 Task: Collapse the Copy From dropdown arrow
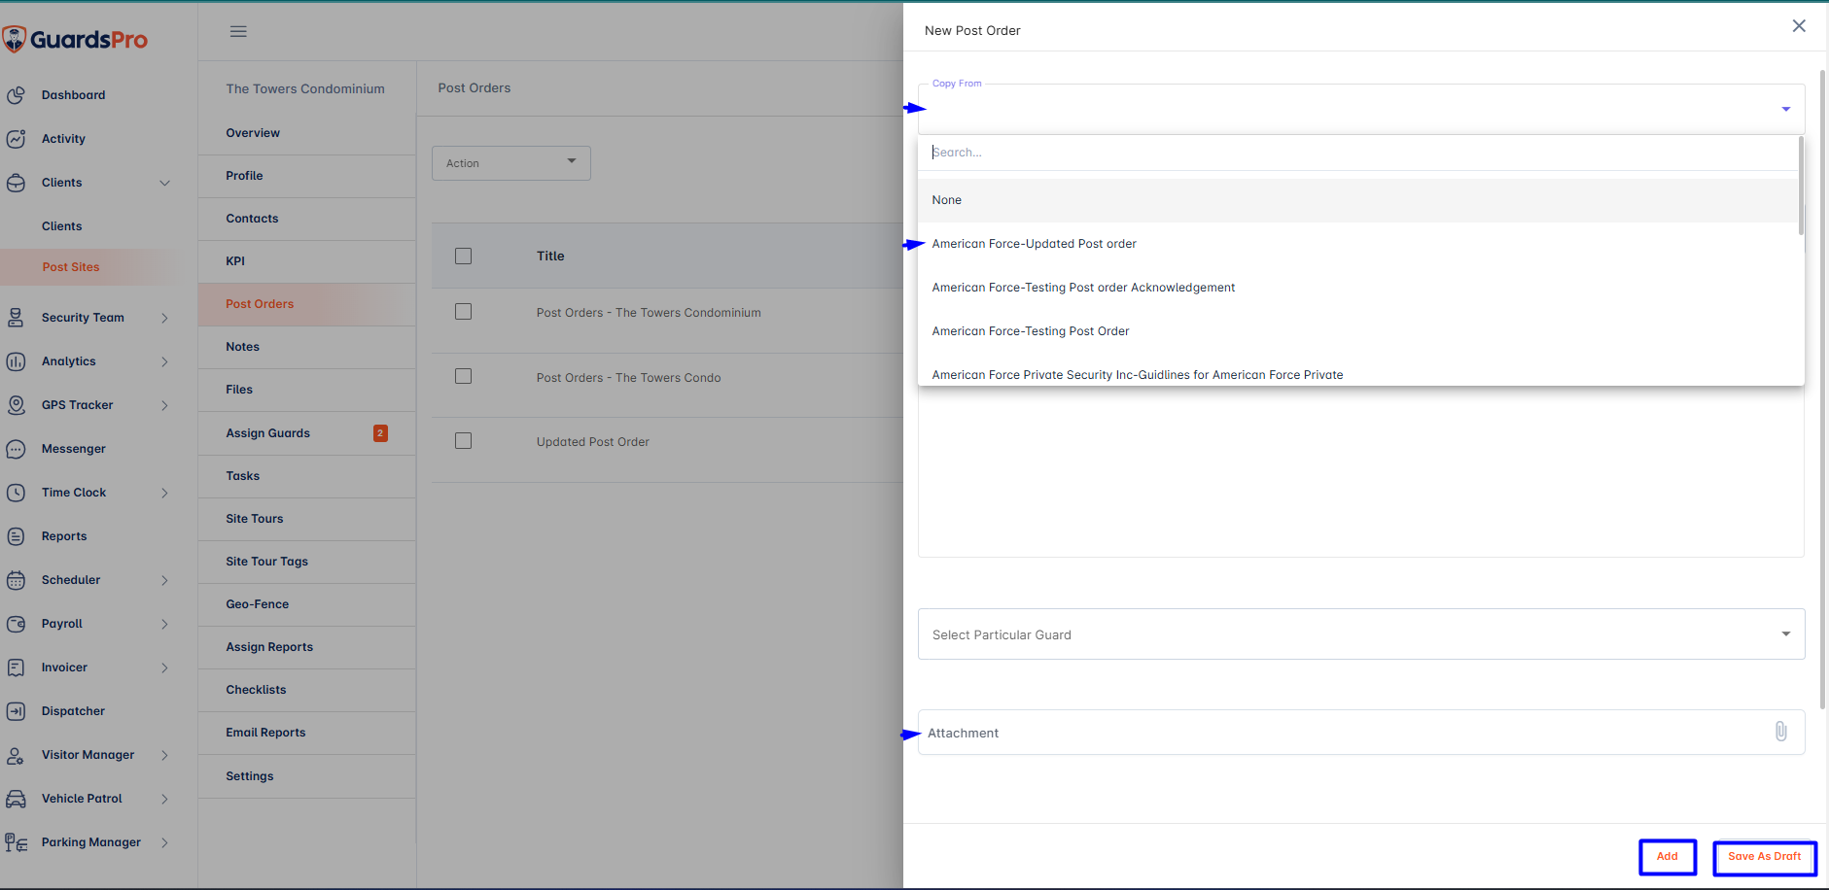click(x=1786, y=109)
